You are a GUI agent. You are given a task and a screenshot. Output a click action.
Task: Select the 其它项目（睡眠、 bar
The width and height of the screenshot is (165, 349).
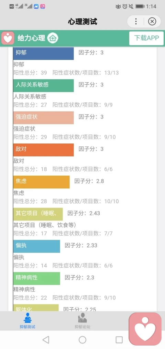(x=38, y=214)
